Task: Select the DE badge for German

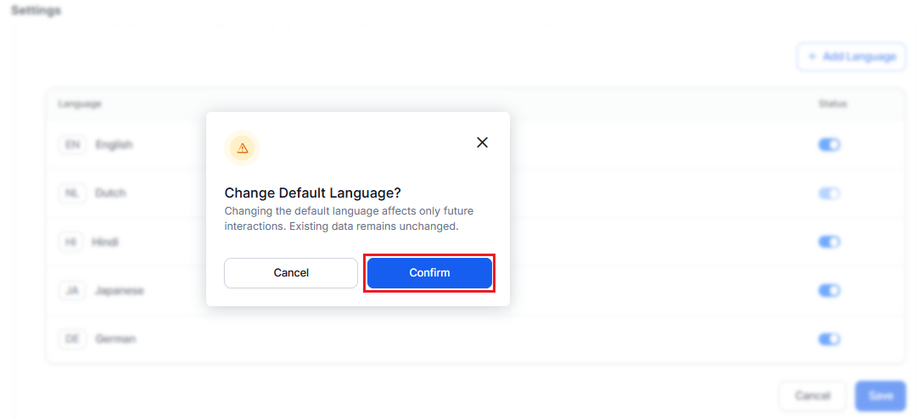Action: [73, 339]
